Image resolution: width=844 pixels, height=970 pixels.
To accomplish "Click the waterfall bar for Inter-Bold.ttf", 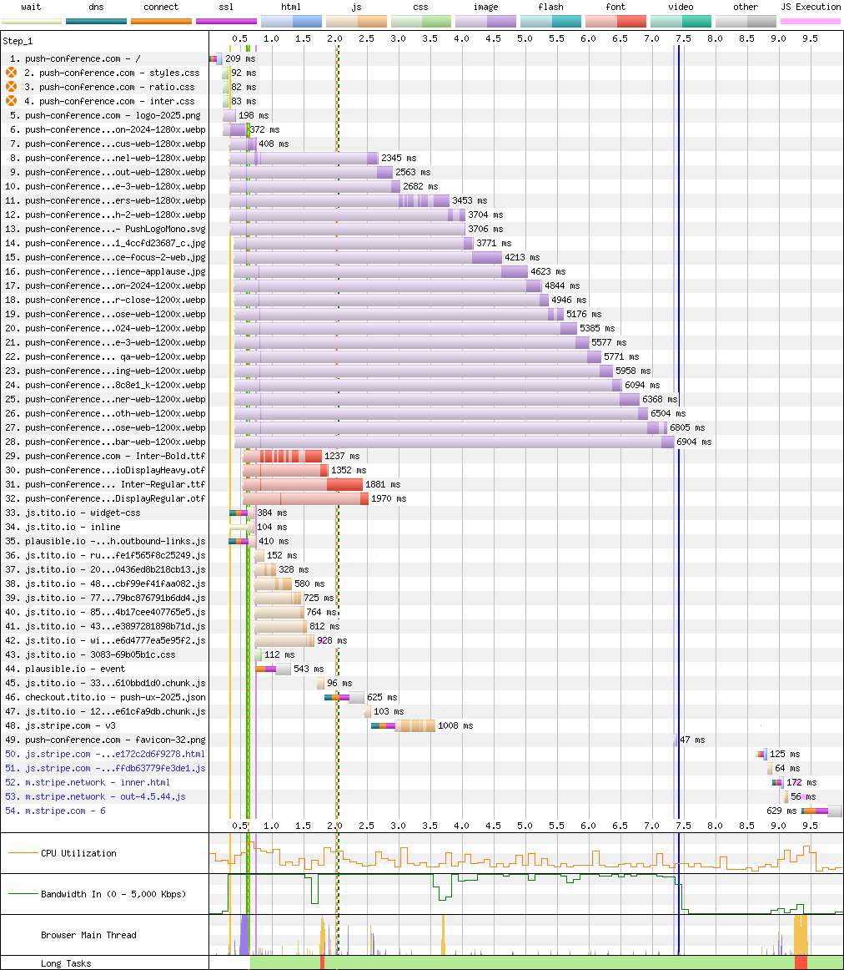I will point(283,456).
